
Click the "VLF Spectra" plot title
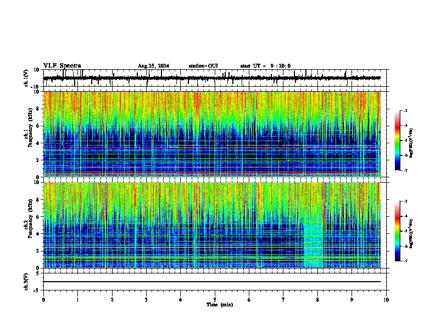[x=62, y=66]
